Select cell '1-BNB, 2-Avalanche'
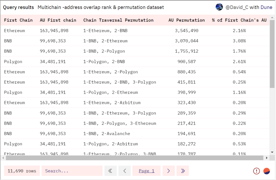Screen dimensions: 276x180 (x=107, y=134)
